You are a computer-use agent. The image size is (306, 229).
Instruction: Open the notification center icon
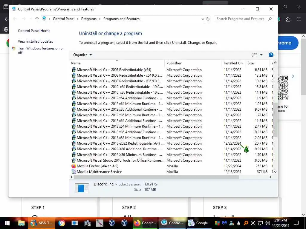[x=296, y=223]
